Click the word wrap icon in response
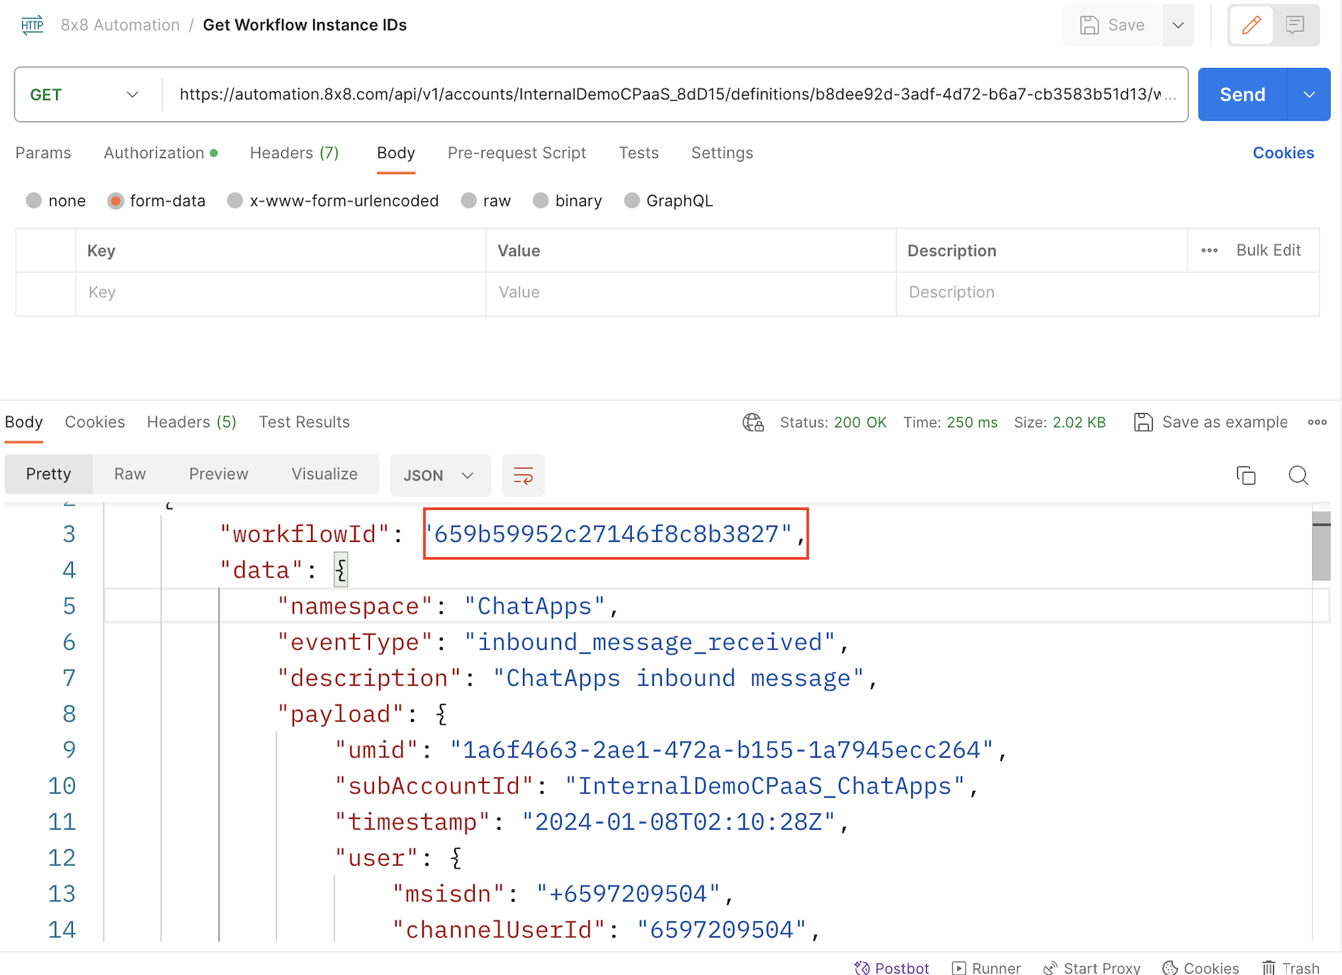This screenshot has height=975, width=1342. (523, 475)
